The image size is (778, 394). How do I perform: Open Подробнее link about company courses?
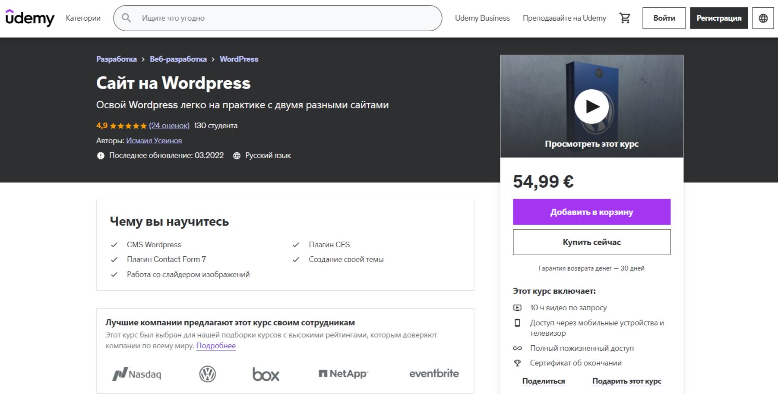pyautogui.click(x=216, y=346)
